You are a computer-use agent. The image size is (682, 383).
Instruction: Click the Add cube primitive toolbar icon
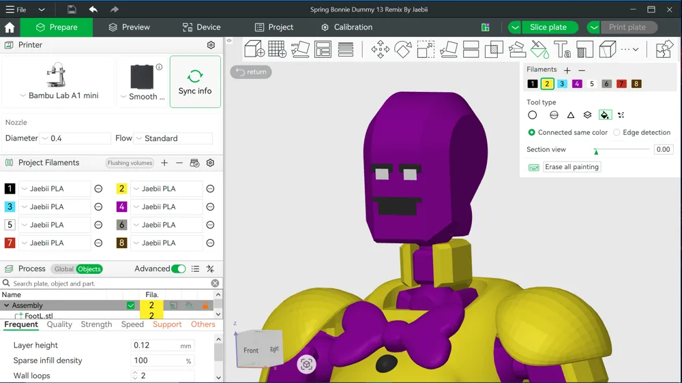point(254,49)
